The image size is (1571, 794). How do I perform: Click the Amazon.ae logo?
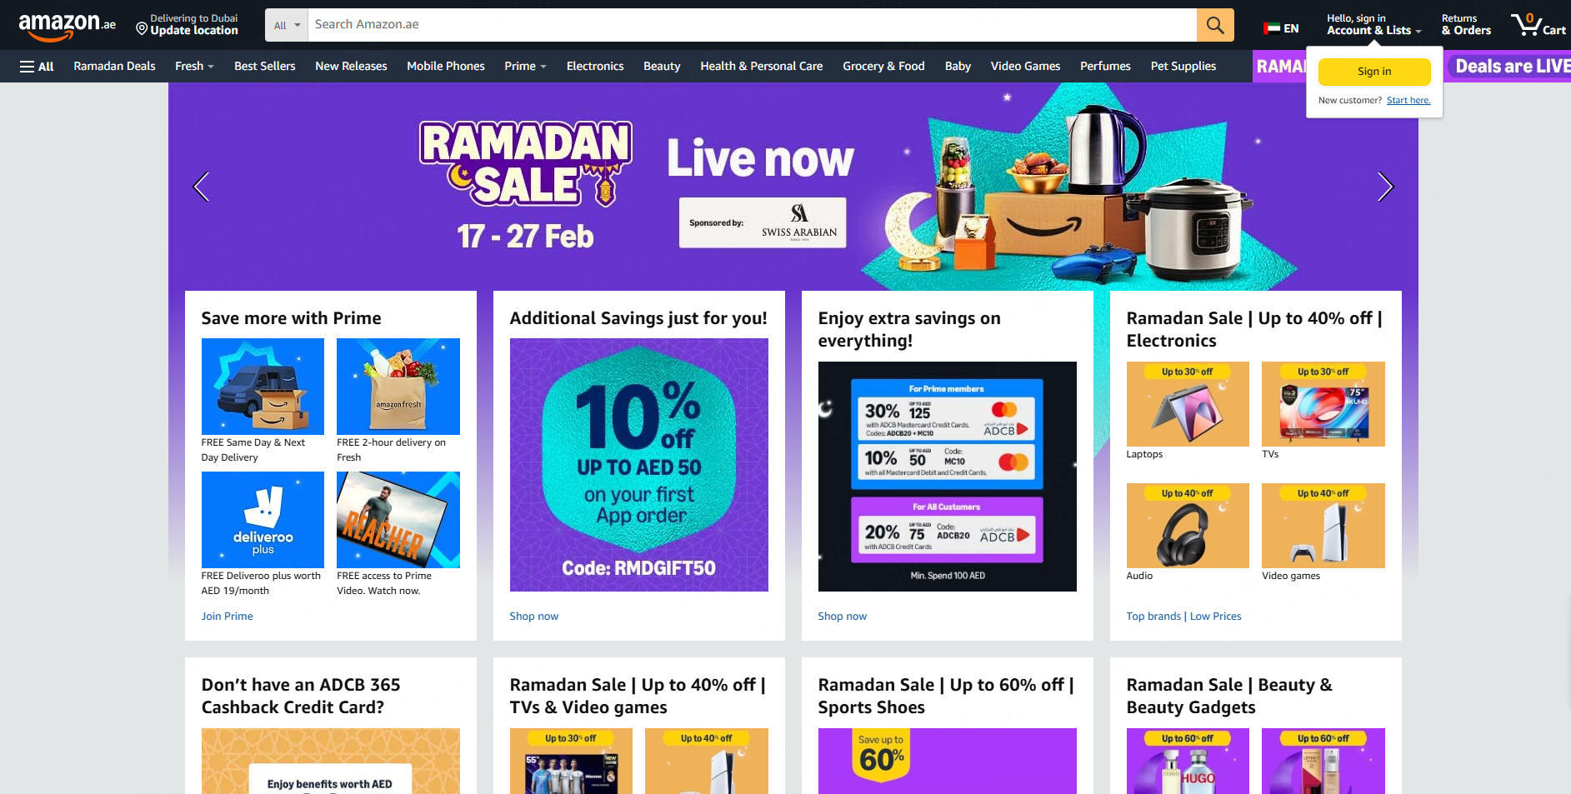pos(68,26)
